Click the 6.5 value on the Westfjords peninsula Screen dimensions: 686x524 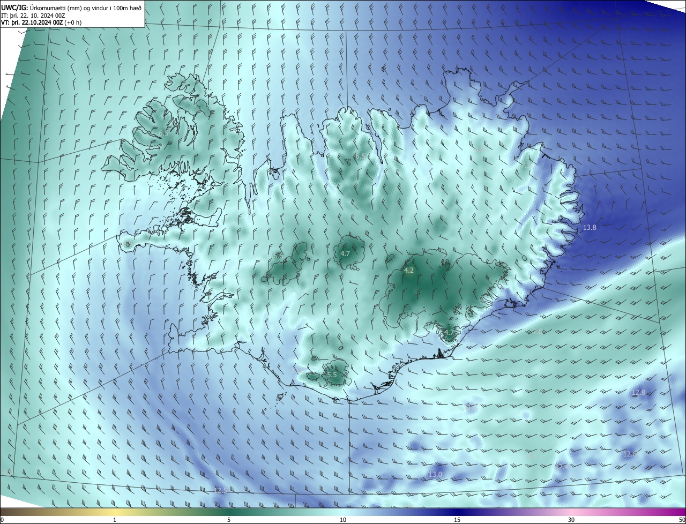coord(163,132)
